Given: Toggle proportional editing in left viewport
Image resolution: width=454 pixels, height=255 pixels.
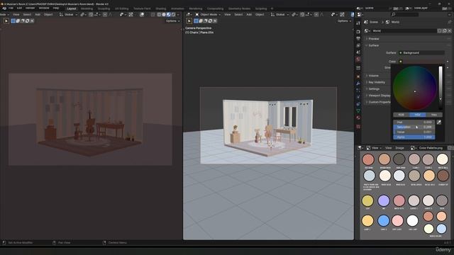Looking at the screenshot, I should pyautogui.click(x=105, y=14).
